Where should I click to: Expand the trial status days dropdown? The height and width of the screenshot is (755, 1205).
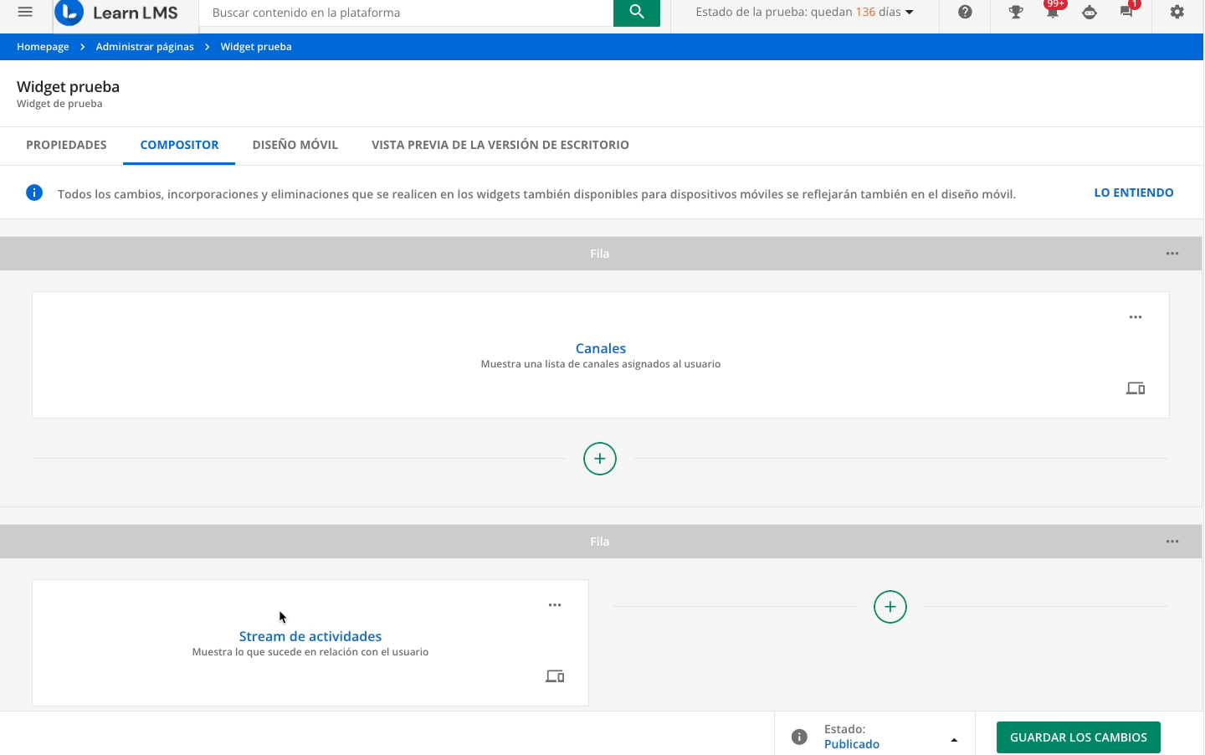click(909, 12)
